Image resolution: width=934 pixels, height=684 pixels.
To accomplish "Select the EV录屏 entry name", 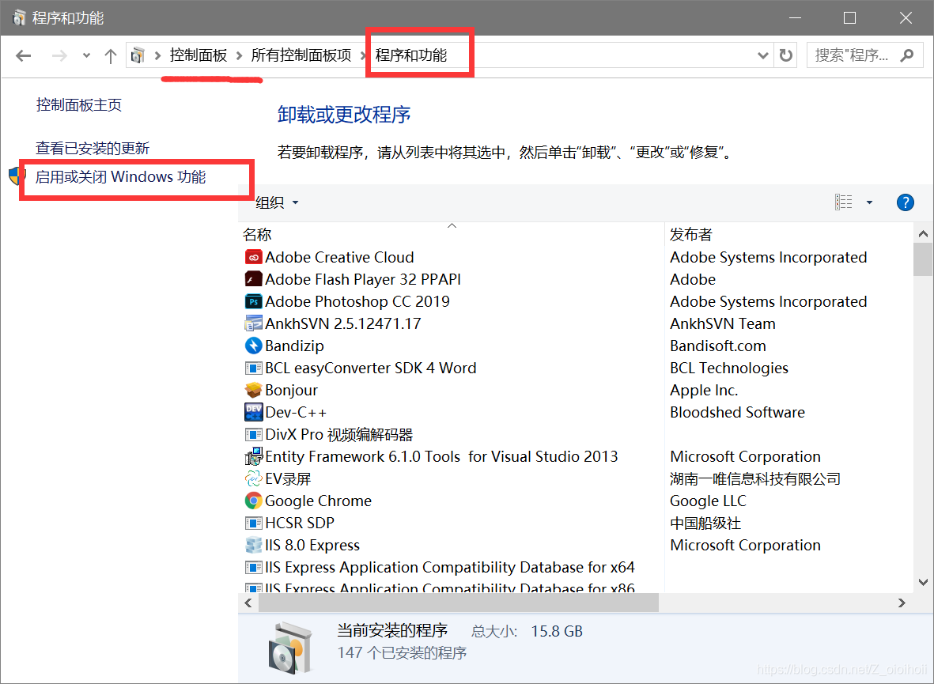I will (x=288, y=478).
